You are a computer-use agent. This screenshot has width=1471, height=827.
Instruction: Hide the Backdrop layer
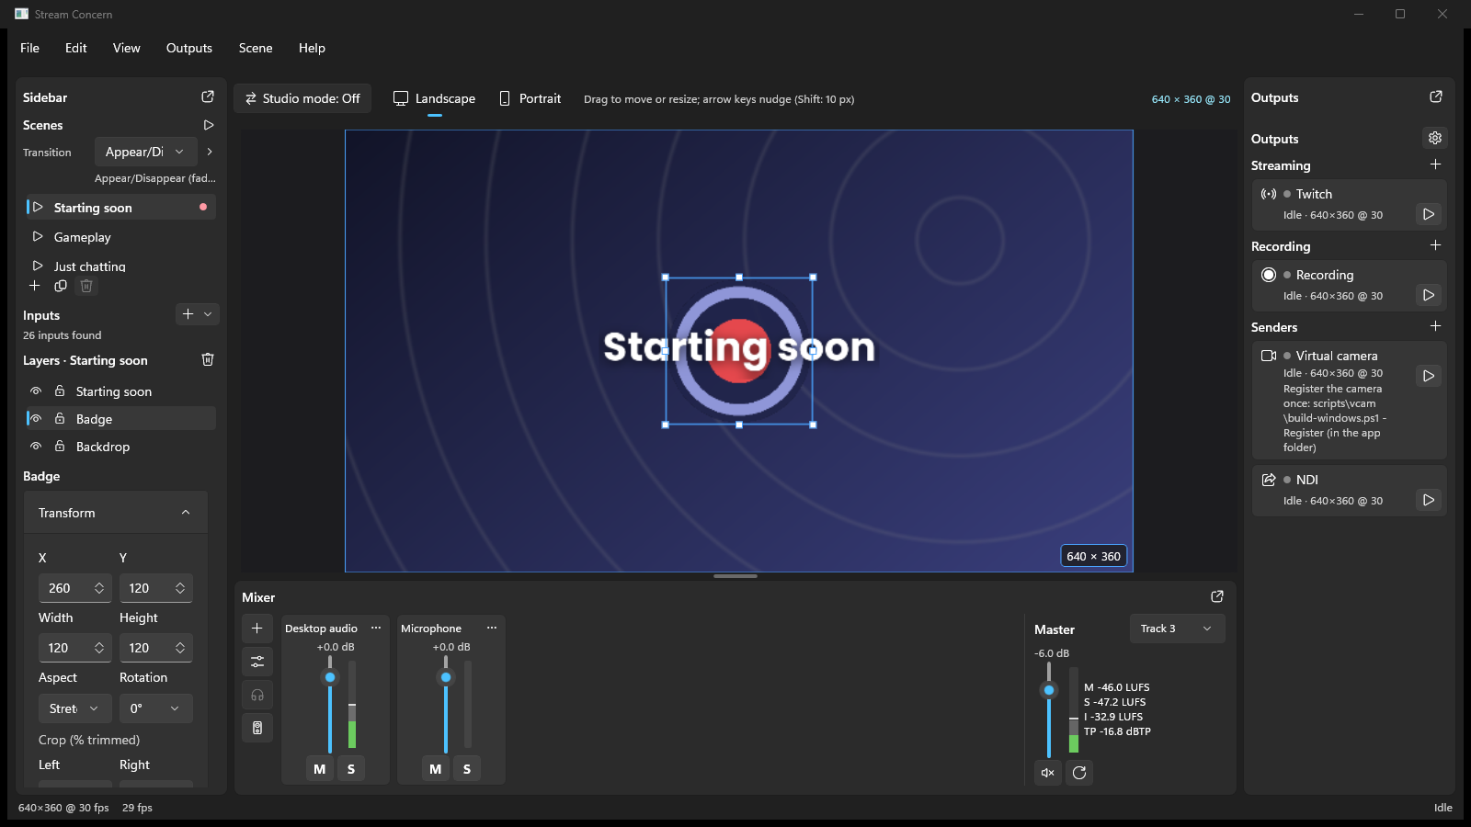36,447
